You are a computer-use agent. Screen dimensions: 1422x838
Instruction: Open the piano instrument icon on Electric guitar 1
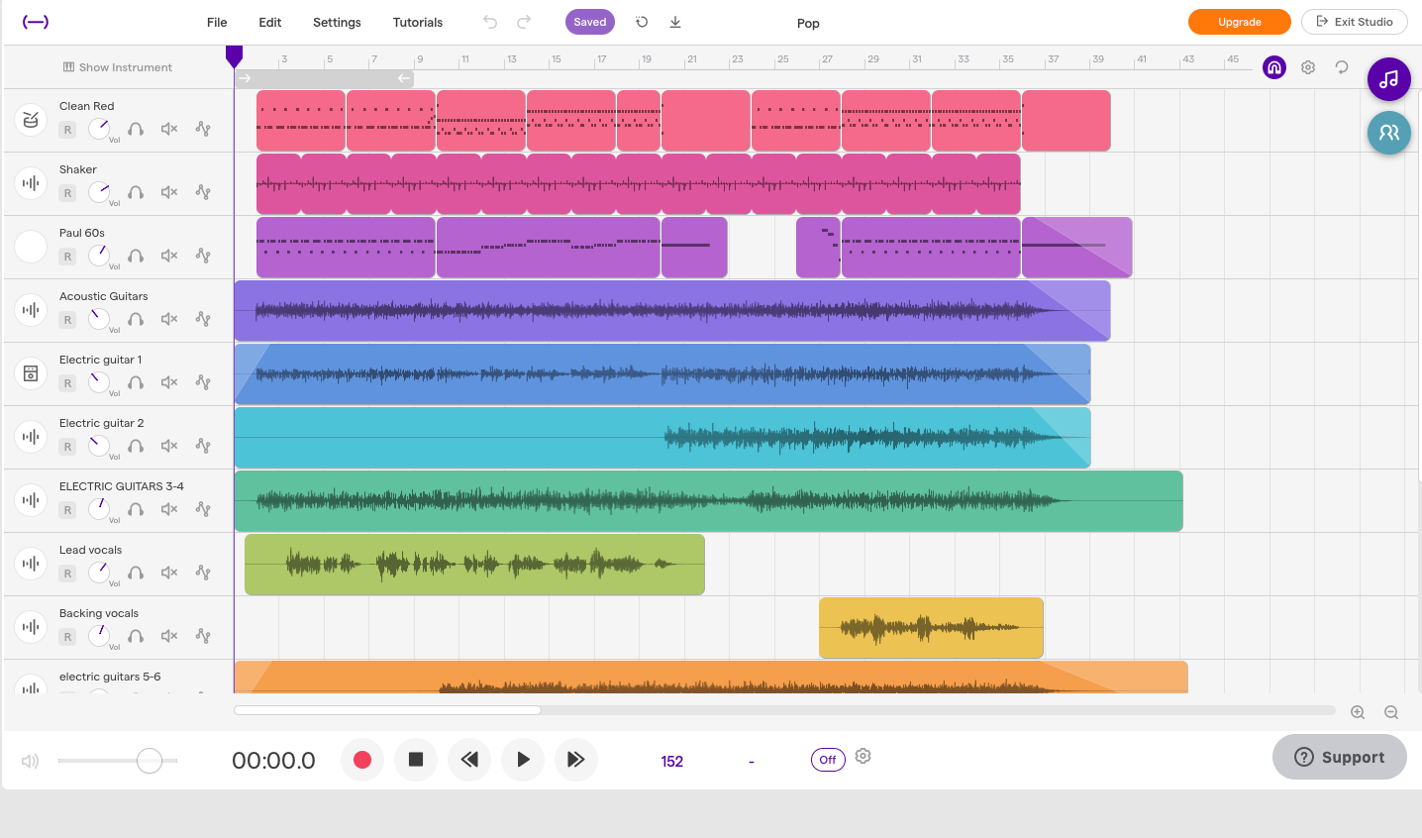point(30,373)
